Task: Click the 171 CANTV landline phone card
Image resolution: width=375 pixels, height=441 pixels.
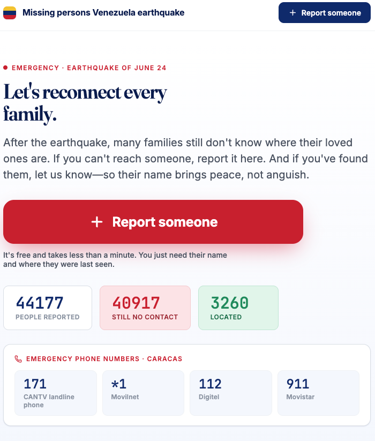Action: (56, 393)
